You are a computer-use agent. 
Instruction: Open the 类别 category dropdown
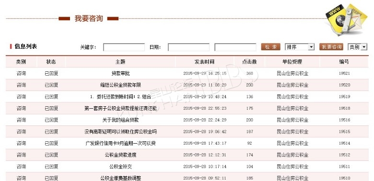coord(357,47)
